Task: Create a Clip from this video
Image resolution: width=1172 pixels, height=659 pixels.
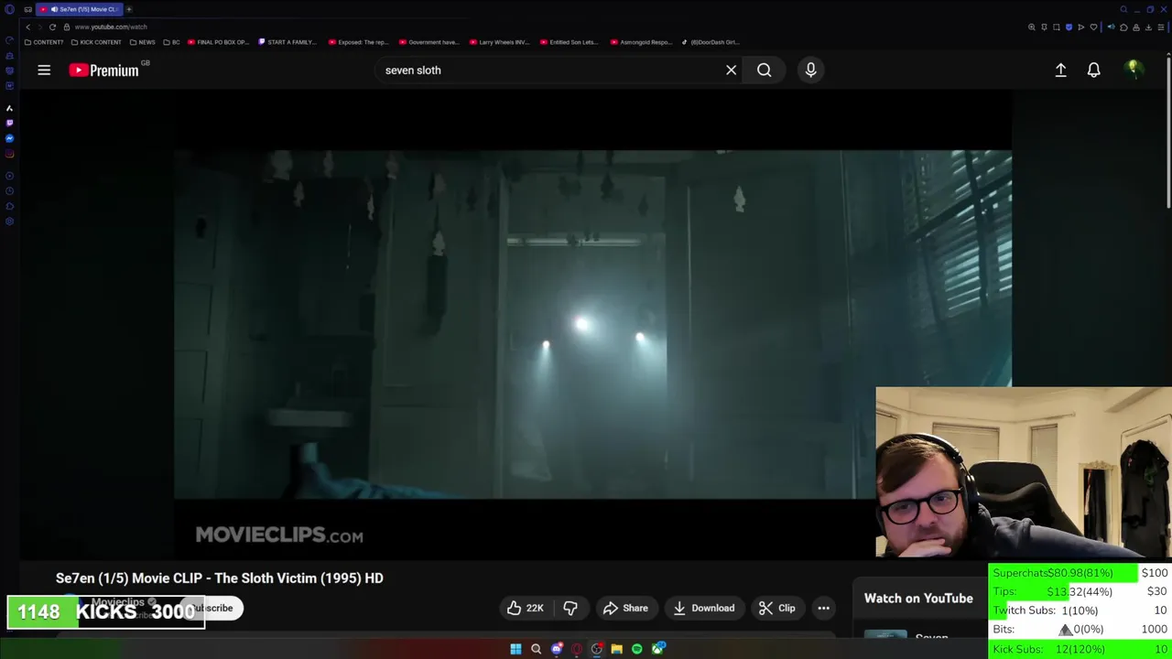Action: coord(776,608)
